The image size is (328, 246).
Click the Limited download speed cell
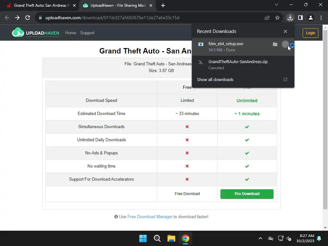(x=187, y=100)
